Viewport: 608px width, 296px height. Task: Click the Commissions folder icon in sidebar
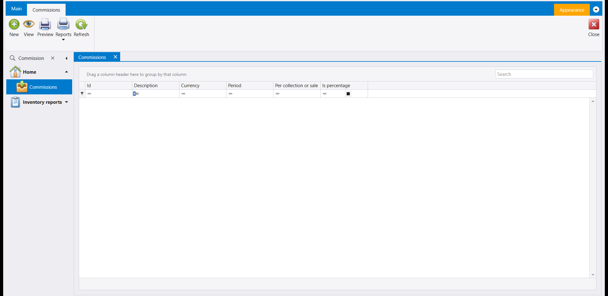(22, 87)
